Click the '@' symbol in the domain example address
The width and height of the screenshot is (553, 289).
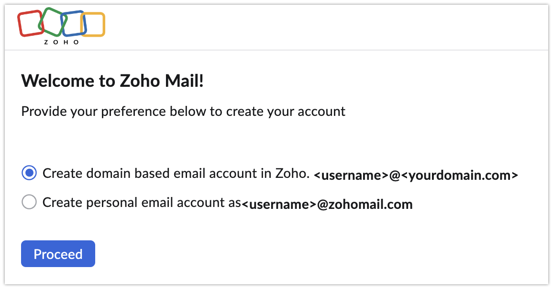395,175
